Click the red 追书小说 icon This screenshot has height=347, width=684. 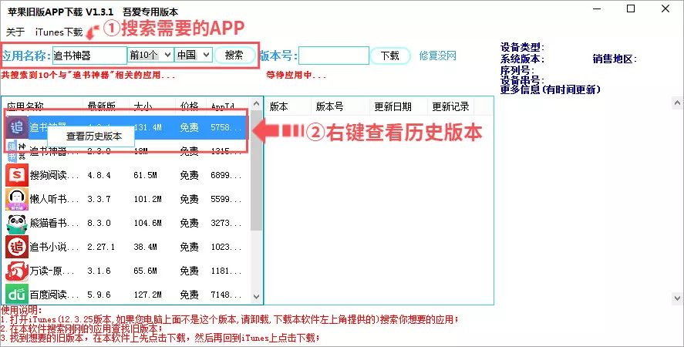pos(16,247)
